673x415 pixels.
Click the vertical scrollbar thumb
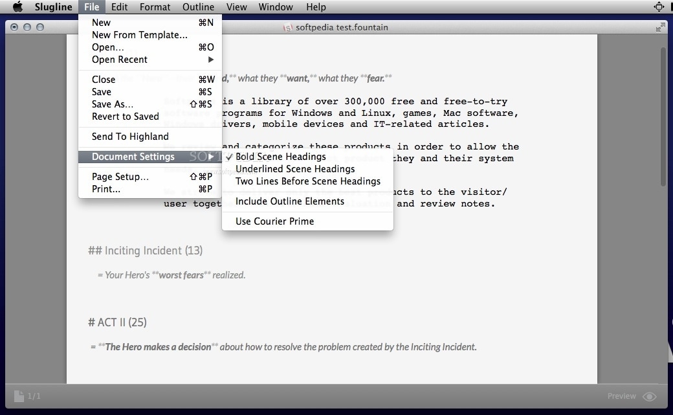click(x=663, y=116)
